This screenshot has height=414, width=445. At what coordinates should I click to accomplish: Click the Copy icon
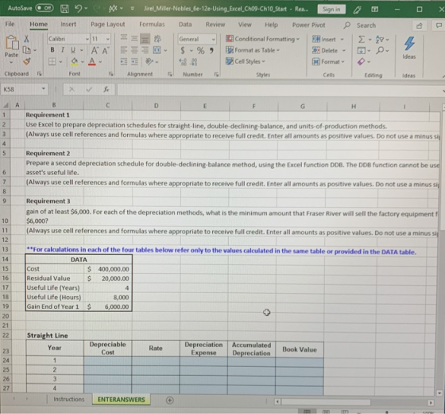point(27,50)
